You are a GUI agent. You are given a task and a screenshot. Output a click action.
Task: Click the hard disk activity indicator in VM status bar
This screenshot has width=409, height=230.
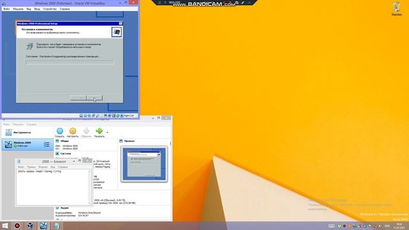click(81, 116)
